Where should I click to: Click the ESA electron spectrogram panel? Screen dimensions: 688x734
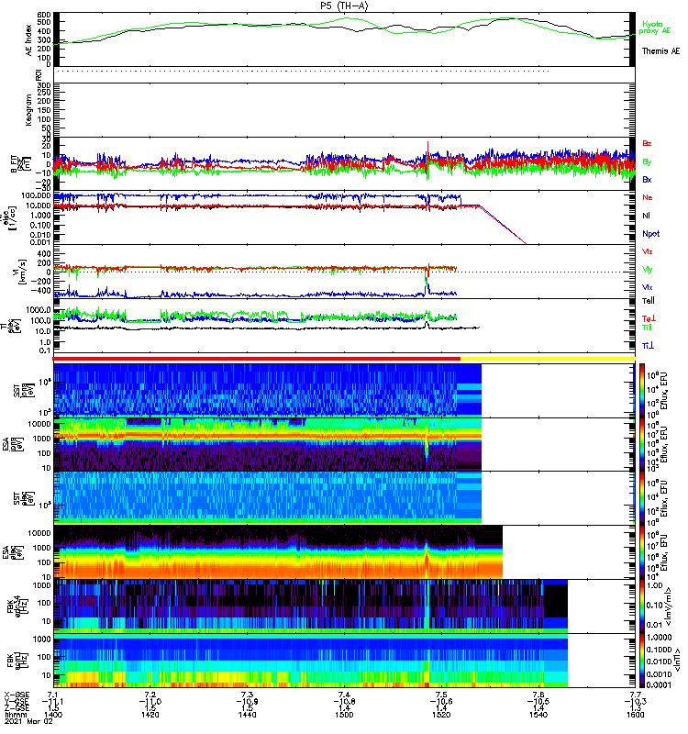coord(278,552)
